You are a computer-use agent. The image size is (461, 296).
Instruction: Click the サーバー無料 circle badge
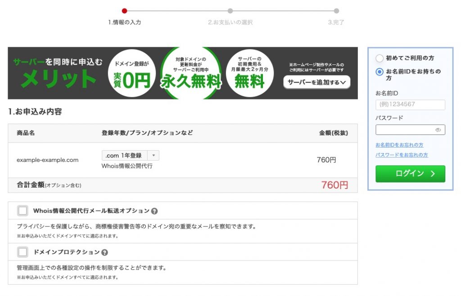click(250, 73)
